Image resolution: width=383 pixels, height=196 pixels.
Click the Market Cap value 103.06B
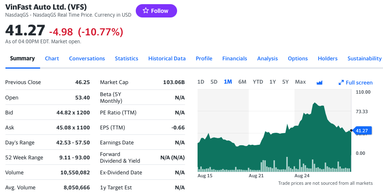(x=174, y=82)
